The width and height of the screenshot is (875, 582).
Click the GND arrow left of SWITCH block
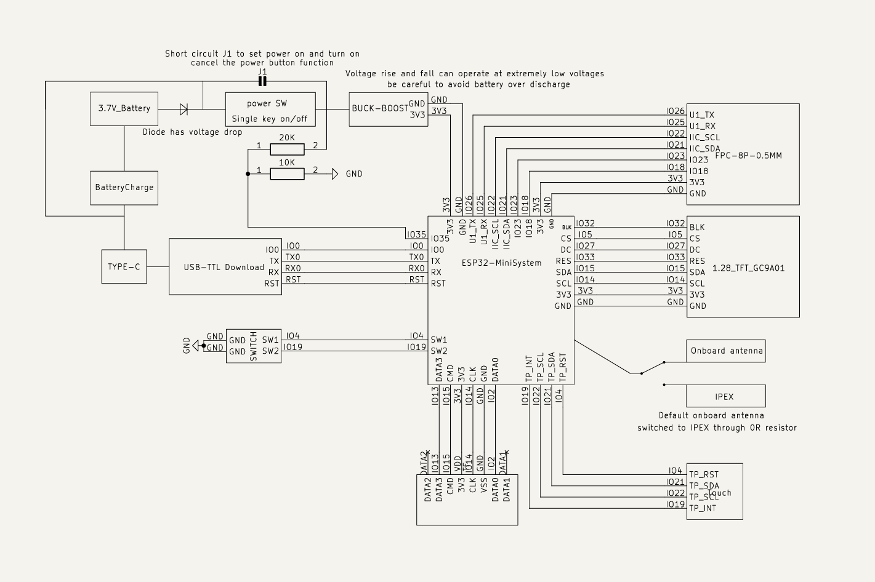[x=197, y=346]
